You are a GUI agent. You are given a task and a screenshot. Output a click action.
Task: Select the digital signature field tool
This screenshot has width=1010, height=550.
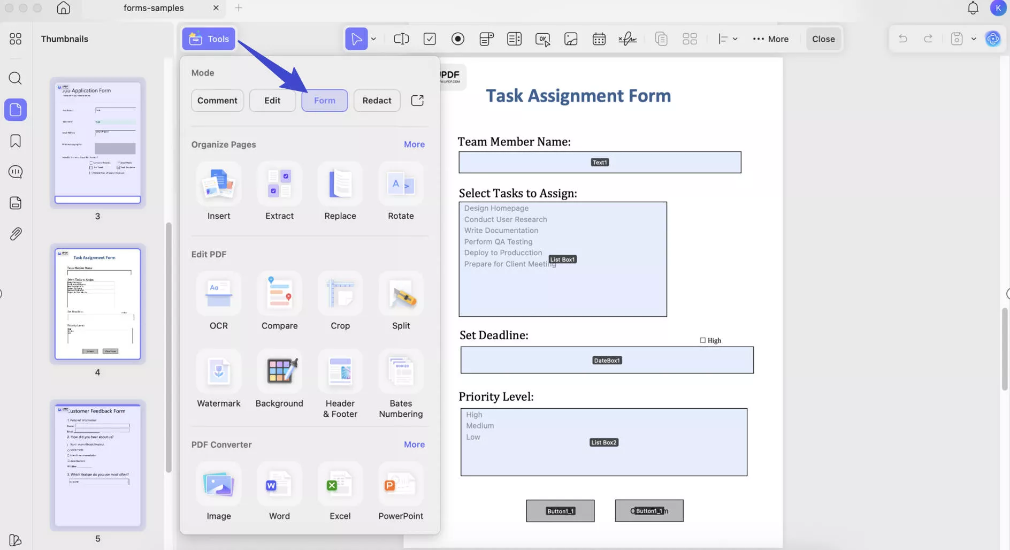pos(627,39)
